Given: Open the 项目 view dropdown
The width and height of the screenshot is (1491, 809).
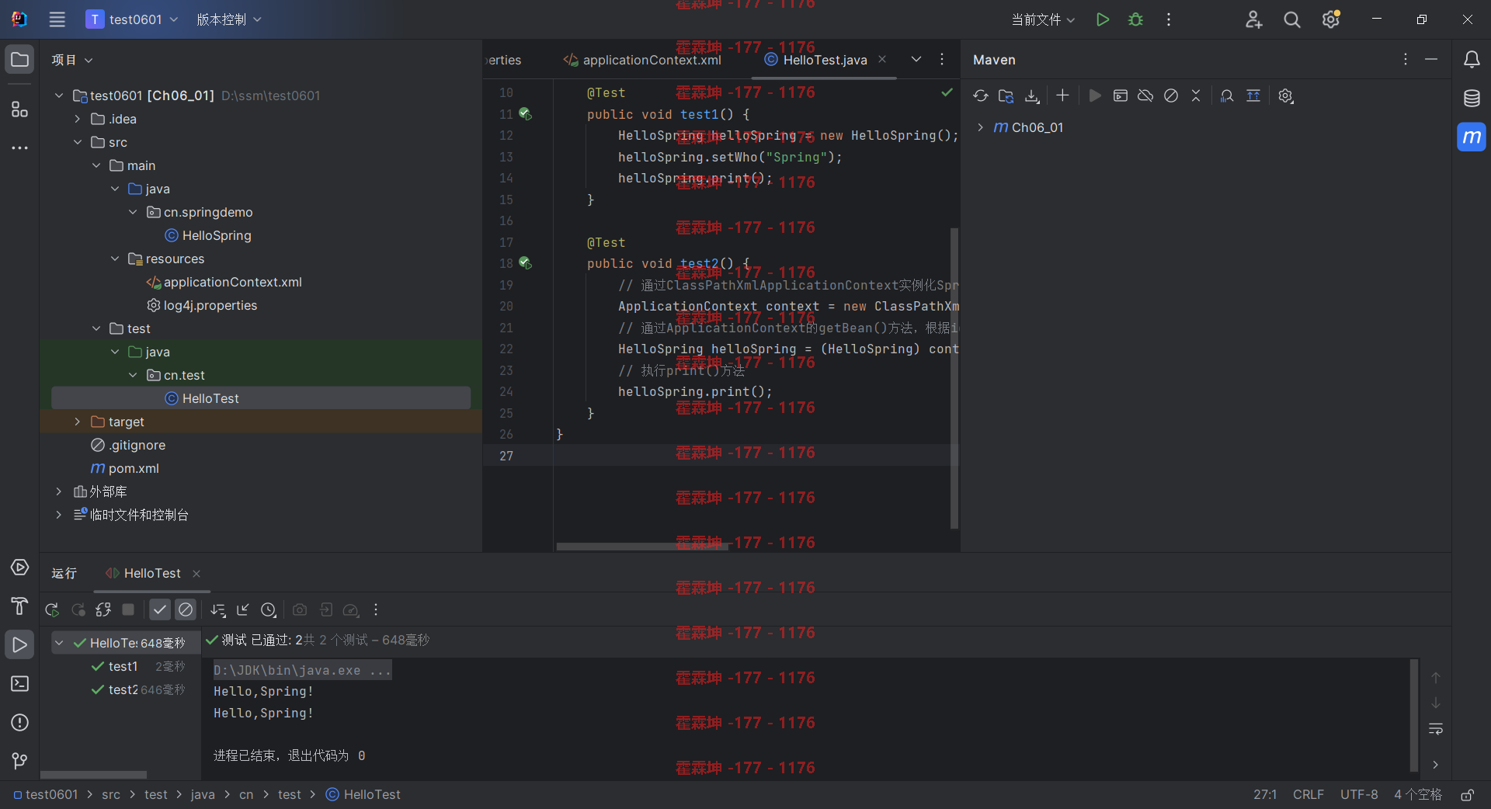Looking at the screenshot, I should 72,60.
